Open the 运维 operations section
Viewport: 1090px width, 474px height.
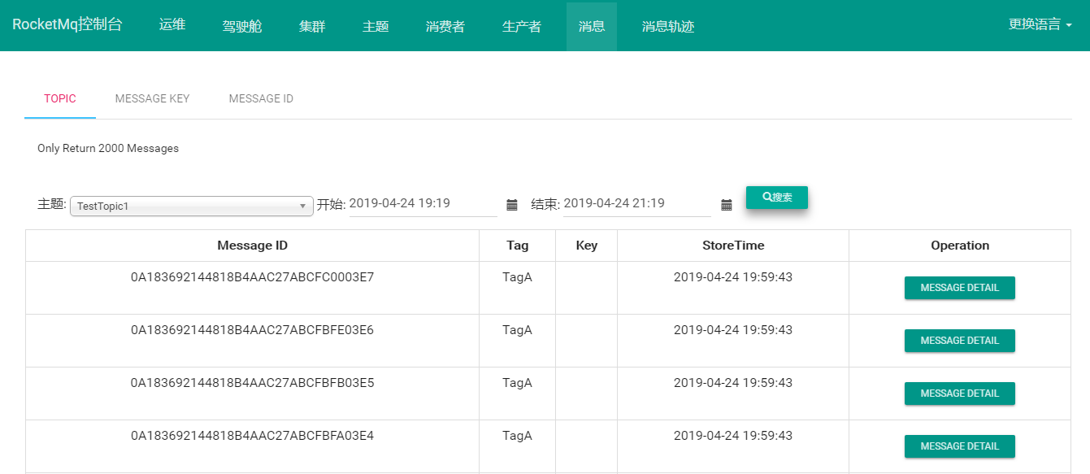pos(172,24)
